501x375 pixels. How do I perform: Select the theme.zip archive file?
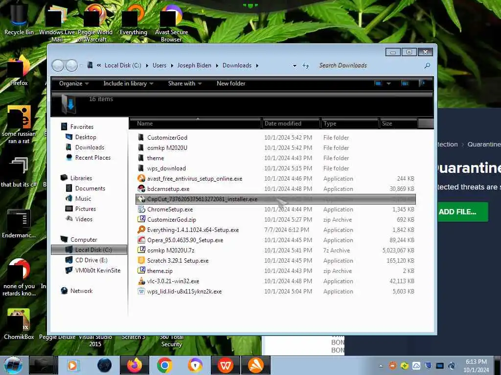pyautogui.click(x=276, y=271)
